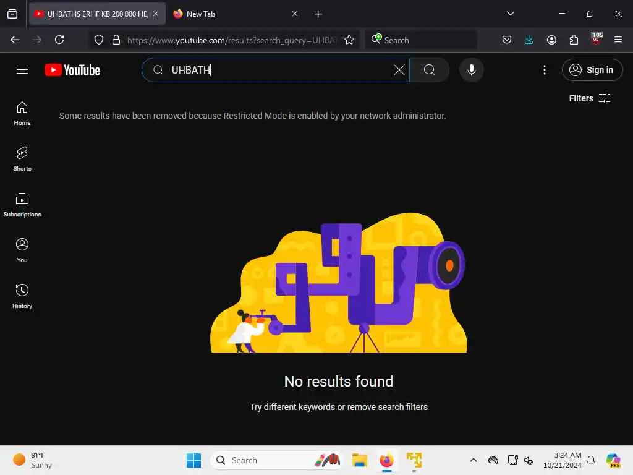Image resolution: width=633 pixels, height=475 pixels.
Task: Close the New Tab tab
Action: (295, 14)
